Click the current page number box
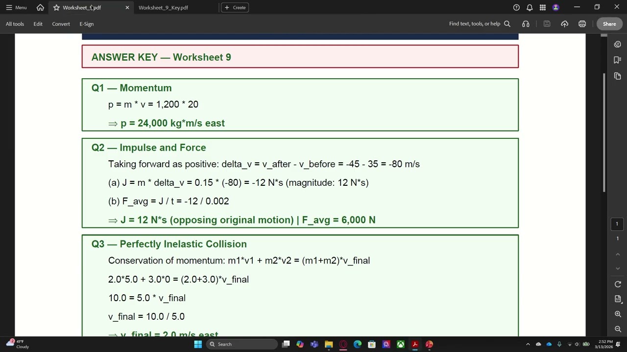The image size is (627, 352). [617, 224]
